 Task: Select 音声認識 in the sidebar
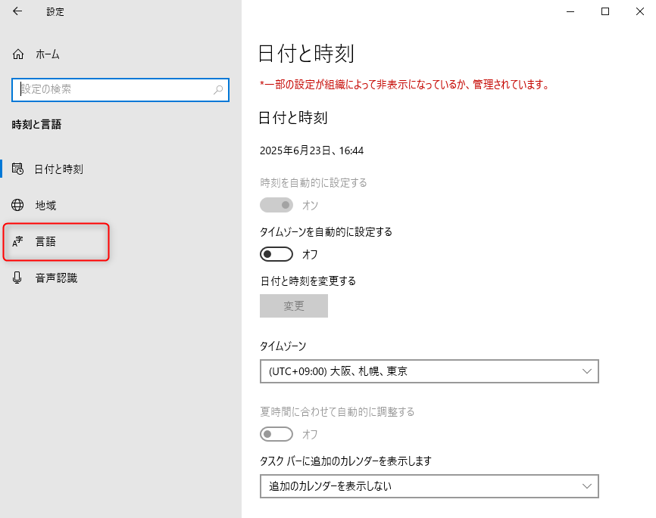click(x=56, y=278)
